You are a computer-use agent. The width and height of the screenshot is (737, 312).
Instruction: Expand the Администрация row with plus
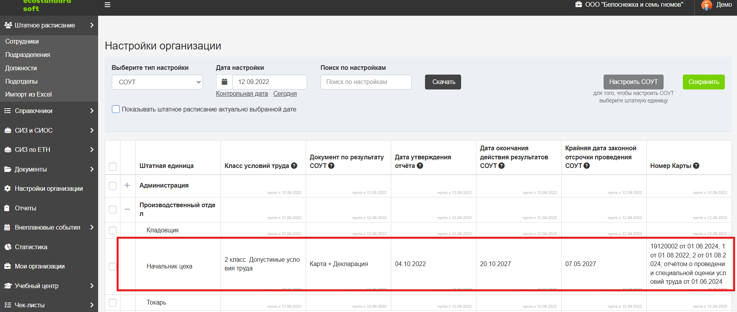pos(127,185)
